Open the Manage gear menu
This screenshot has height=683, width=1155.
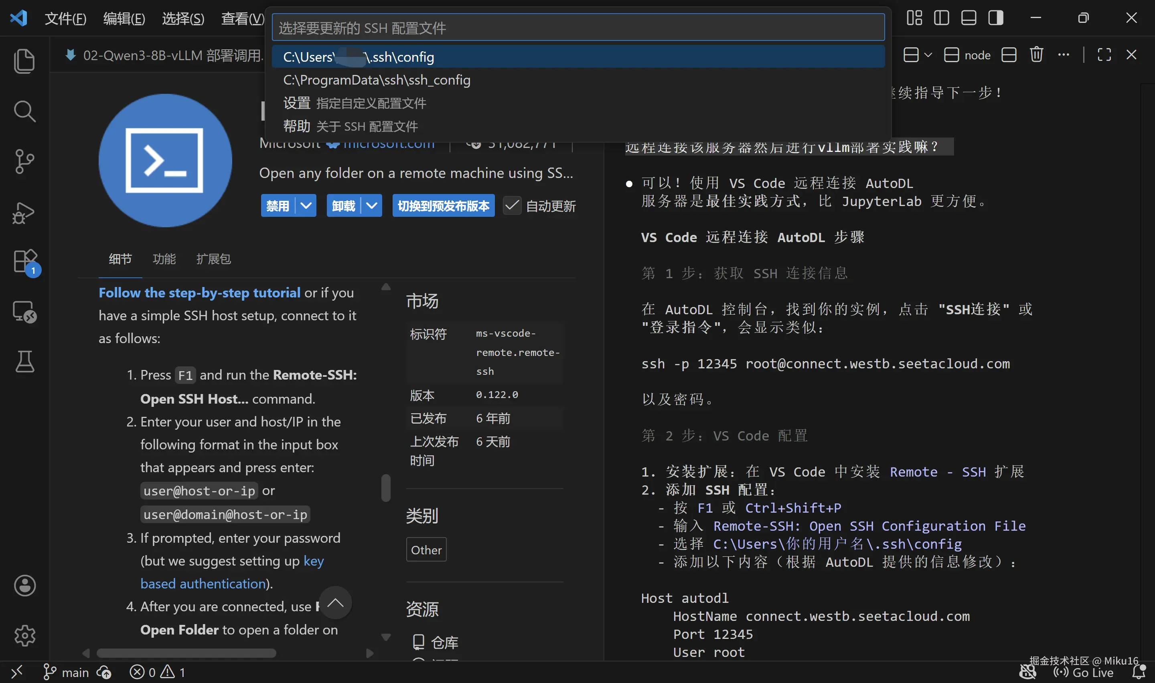24,635
